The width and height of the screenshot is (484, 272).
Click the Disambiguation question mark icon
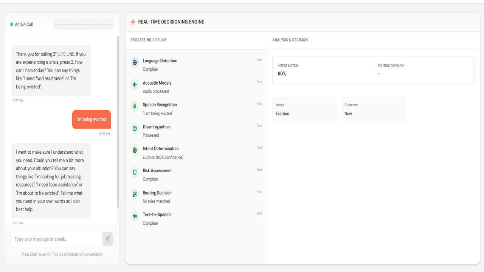135,128
